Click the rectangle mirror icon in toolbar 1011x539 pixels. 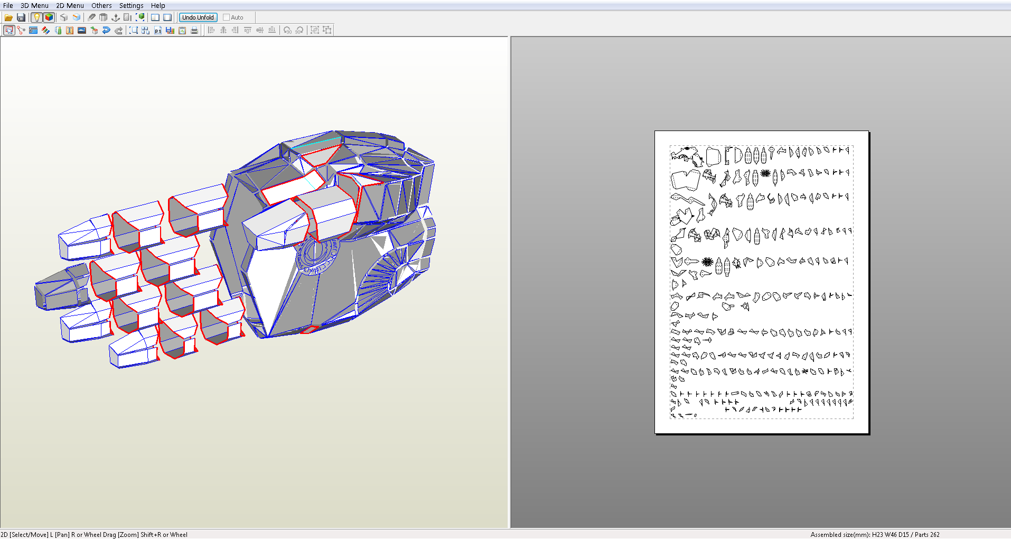[128, 17]
